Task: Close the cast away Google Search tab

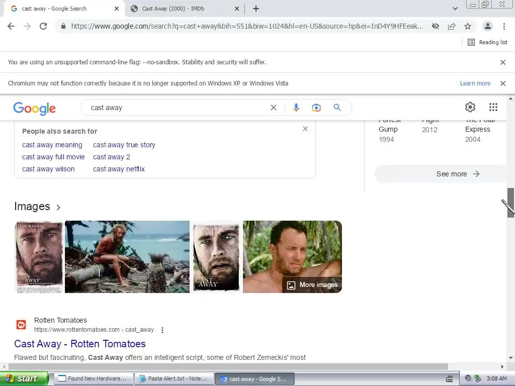Action: click(117, 9)
